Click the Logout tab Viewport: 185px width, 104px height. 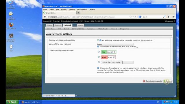(x=81, y=25)
